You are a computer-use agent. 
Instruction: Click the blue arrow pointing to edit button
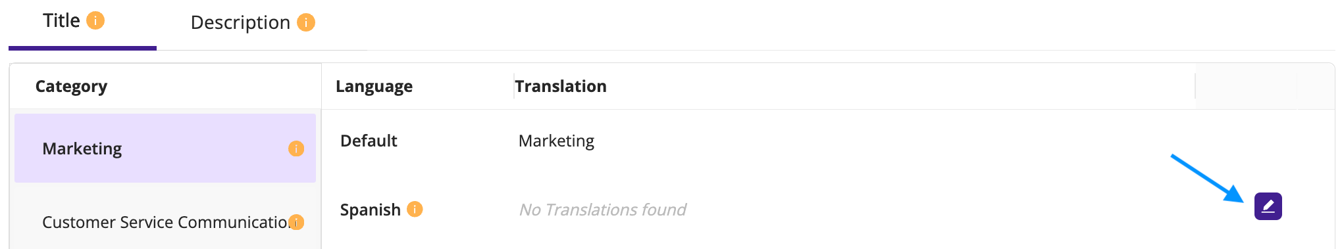tap(1207, 178)
